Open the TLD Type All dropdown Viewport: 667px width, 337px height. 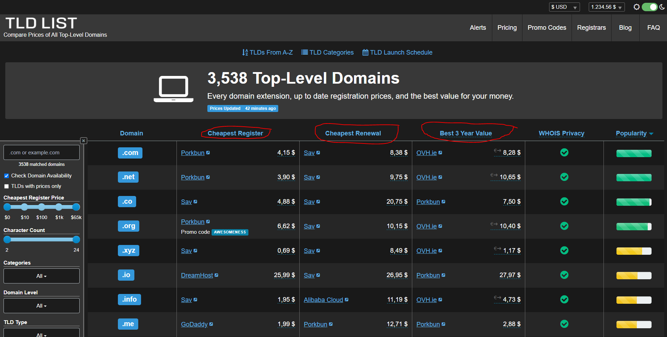pyautogui.click(x=41, y=332)
